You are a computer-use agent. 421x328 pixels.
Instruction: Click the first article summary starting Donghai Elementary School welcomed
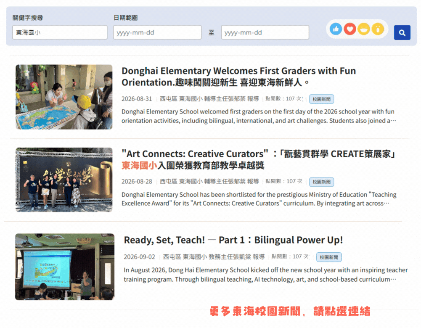coord(259,116)
